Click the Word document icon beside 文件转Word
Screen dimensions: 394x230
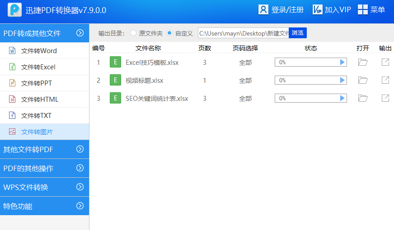pos(12,50)
